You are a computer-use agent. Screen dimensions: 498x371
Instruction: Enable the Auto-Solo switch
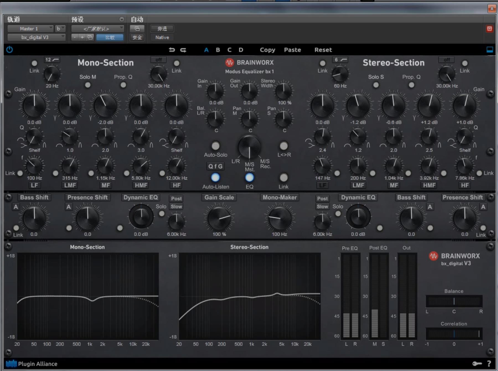(215, 146)
